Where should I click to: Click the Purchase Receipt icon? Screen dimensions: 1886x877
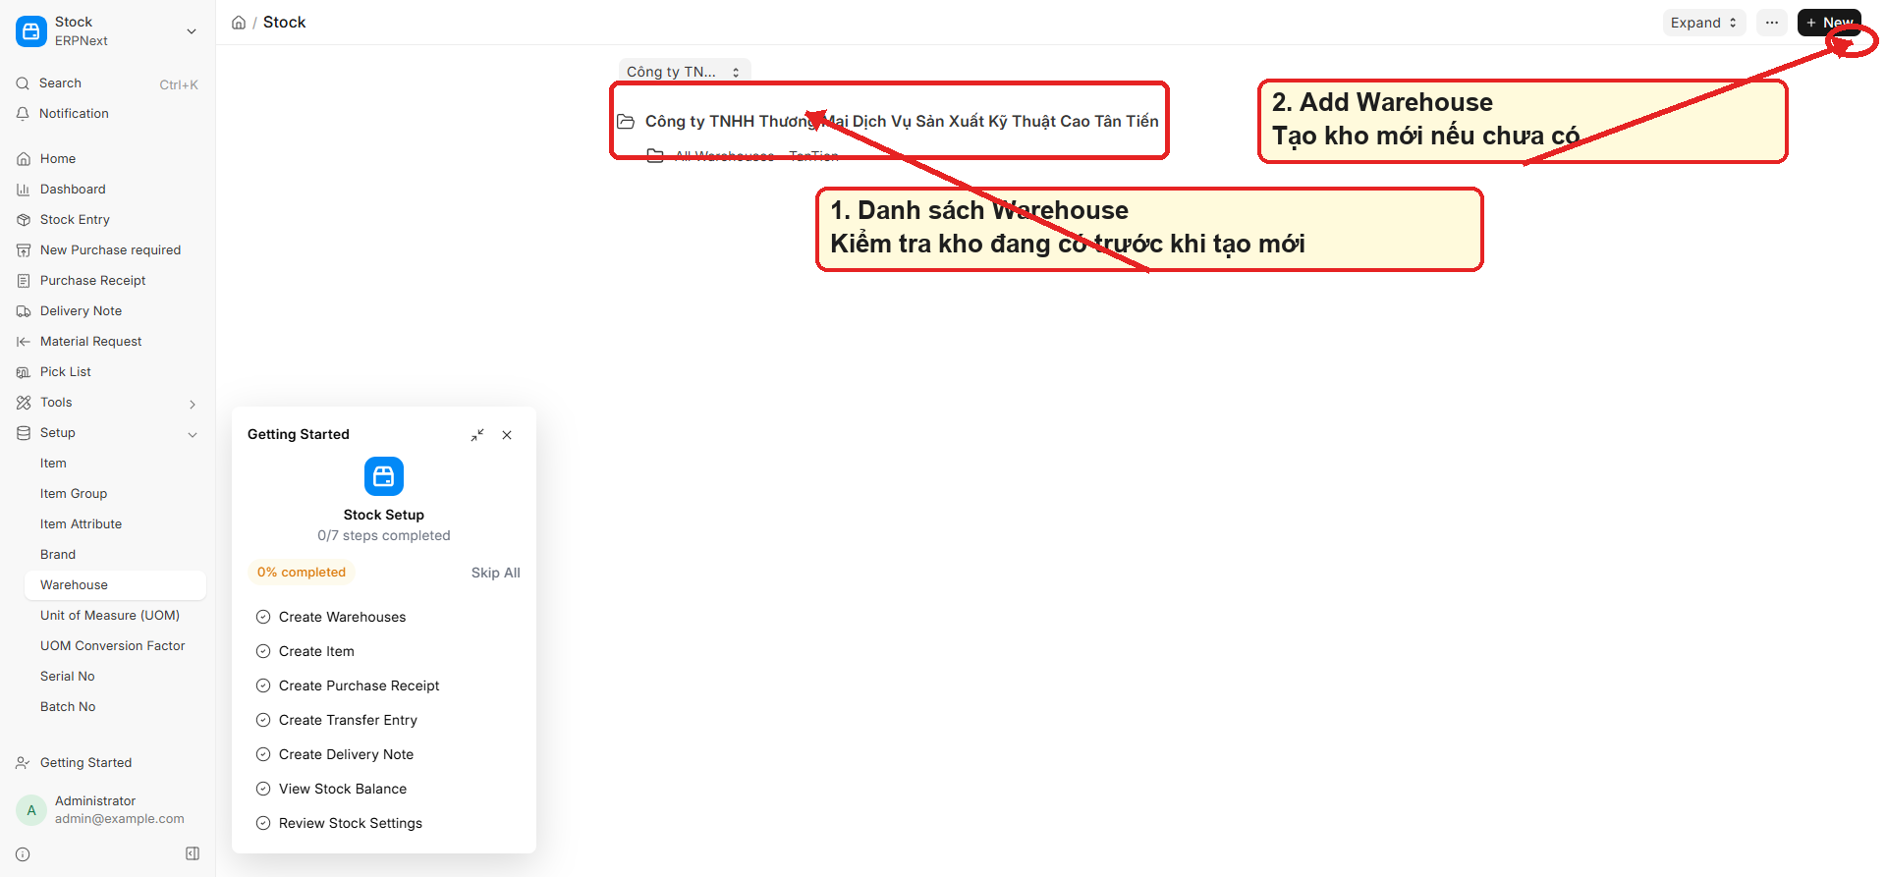24,281
